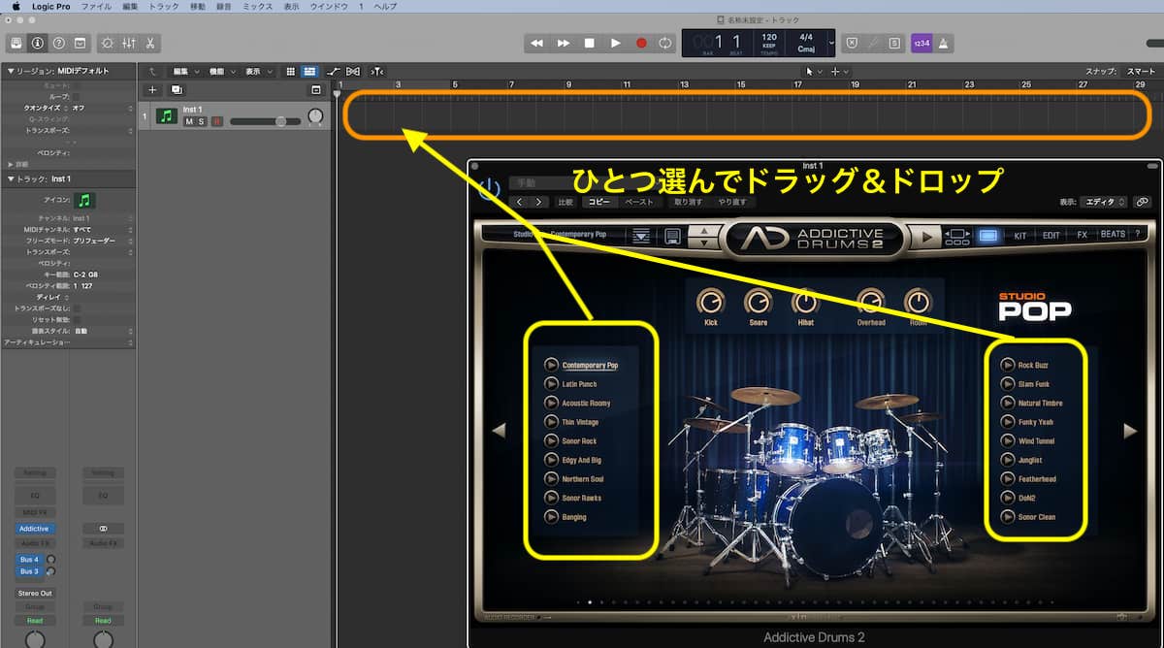Click the Bus 4 send slot
This screenshot has width=1164, height=648.
(29, 560)
